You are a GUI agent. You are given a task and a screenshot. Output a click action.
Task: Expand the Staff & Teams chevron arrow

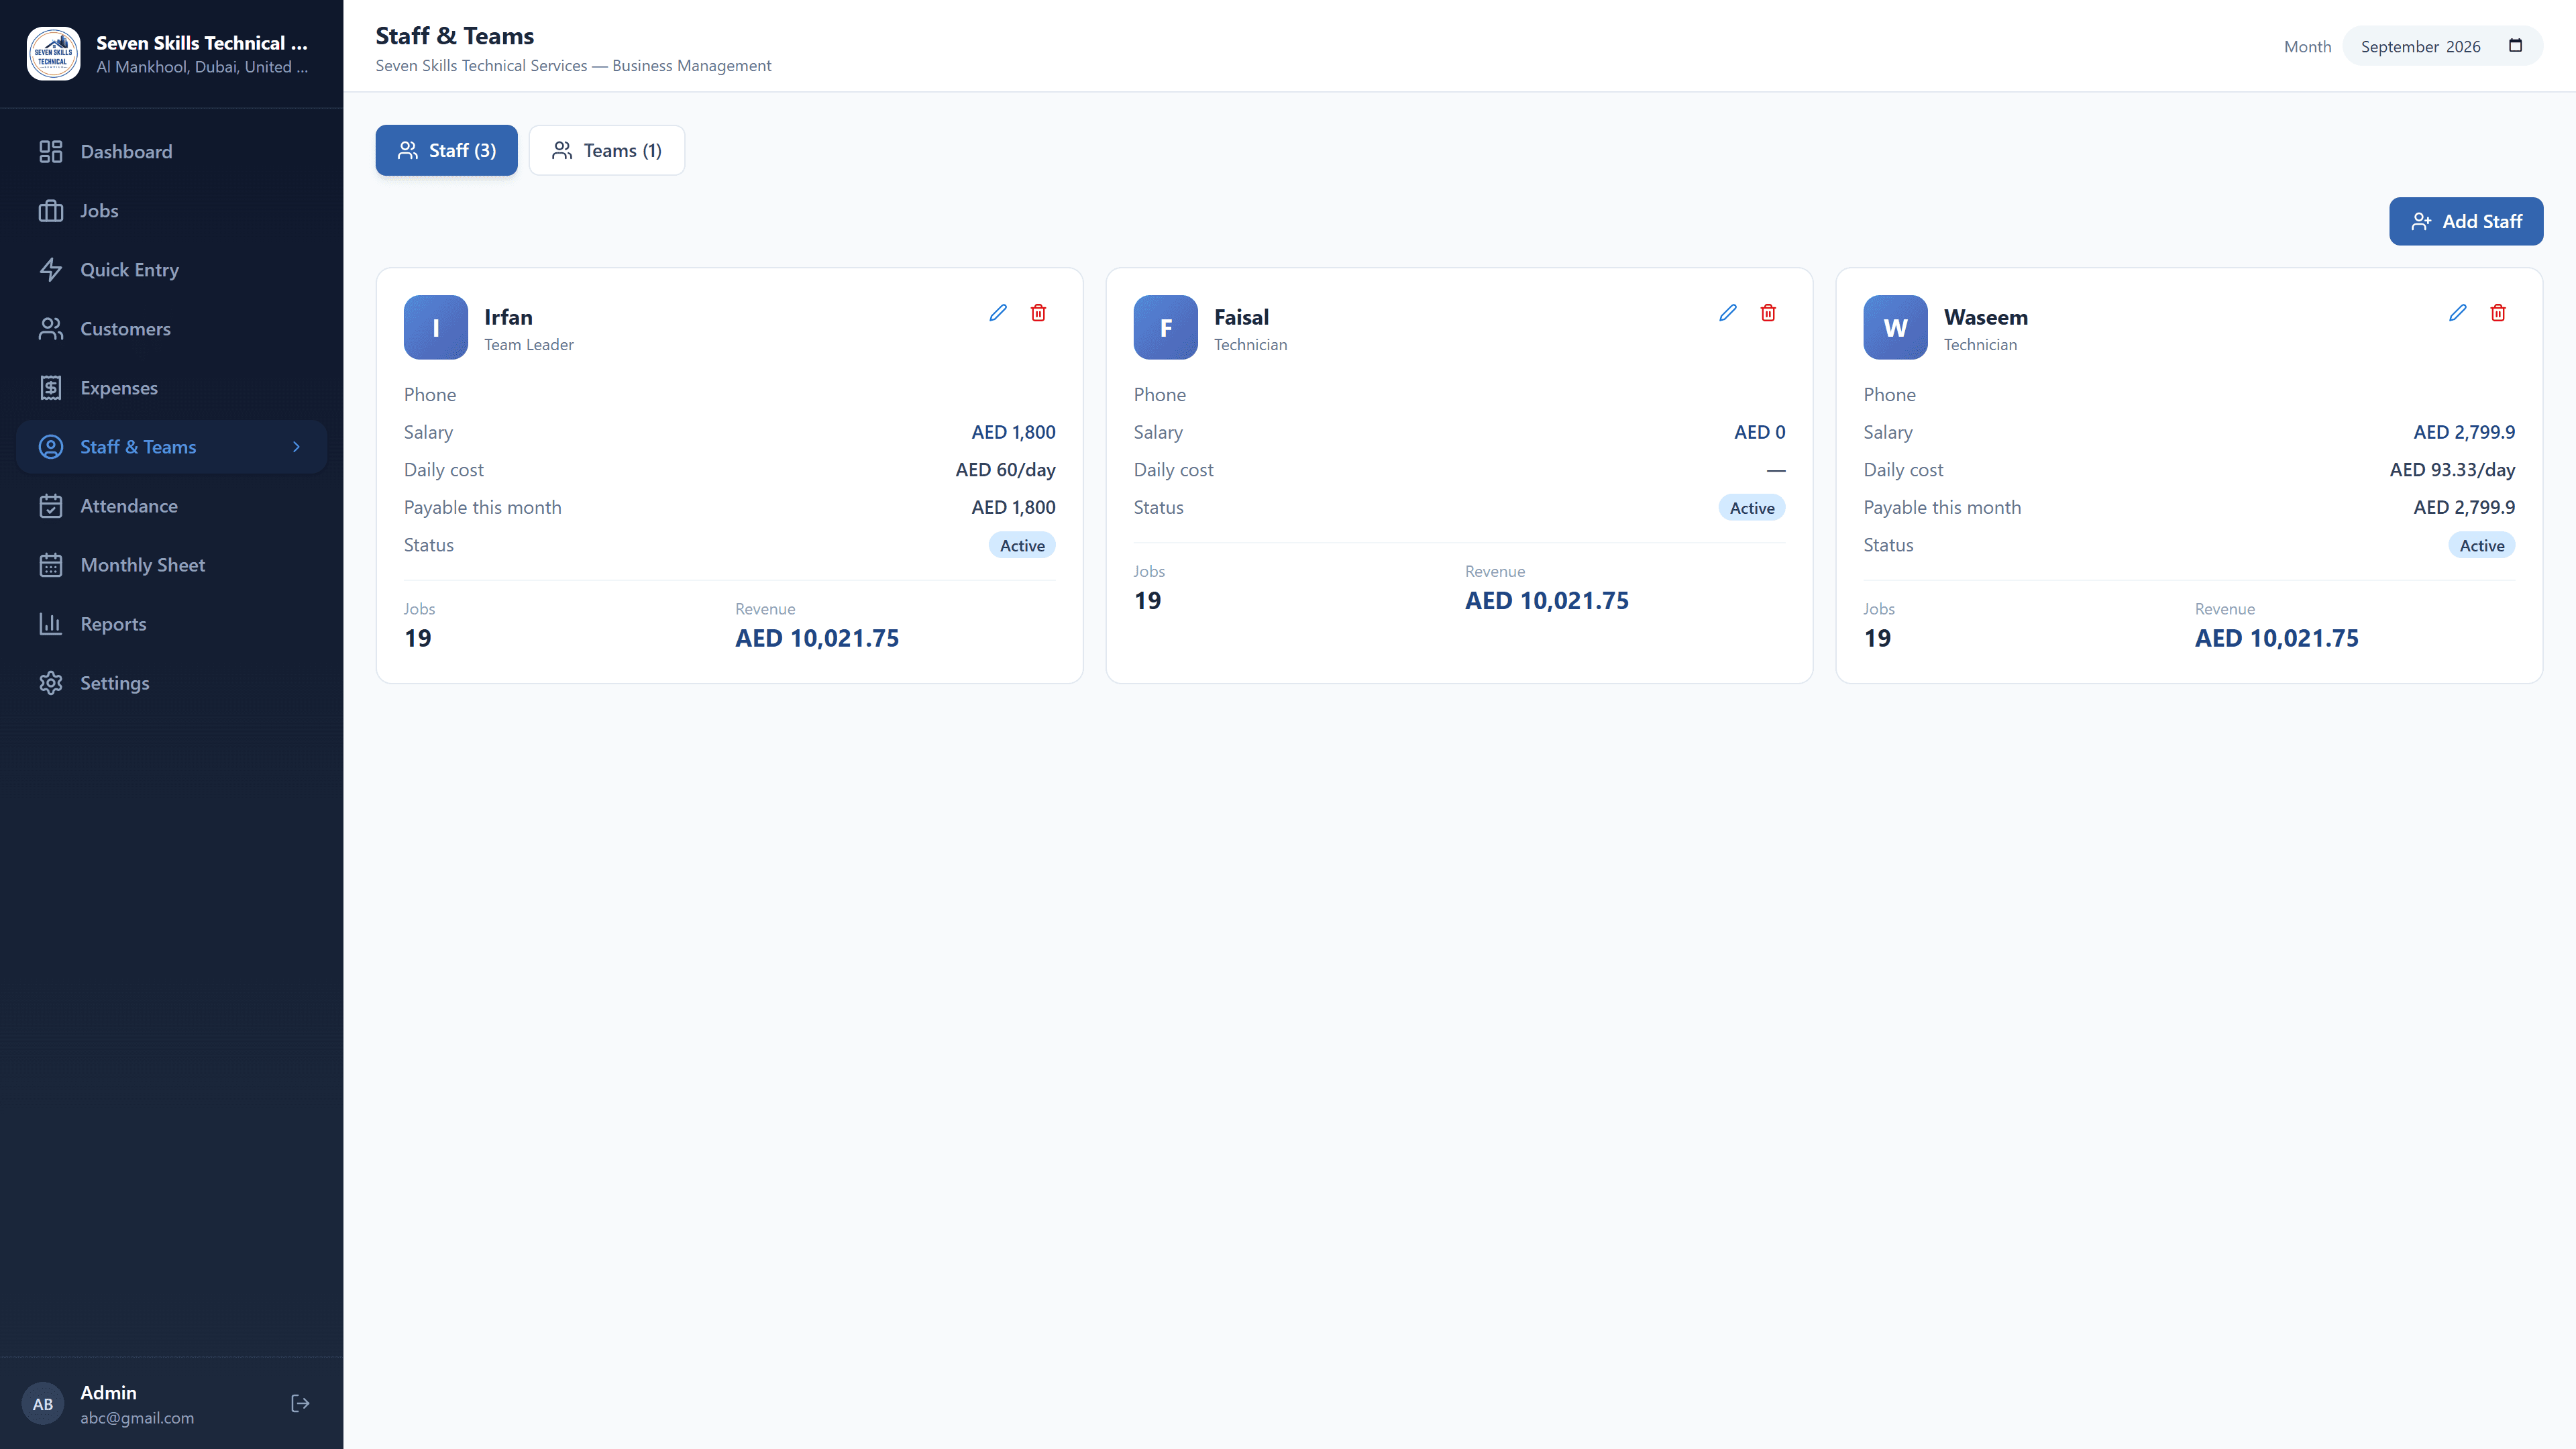[x=296, y=447]
